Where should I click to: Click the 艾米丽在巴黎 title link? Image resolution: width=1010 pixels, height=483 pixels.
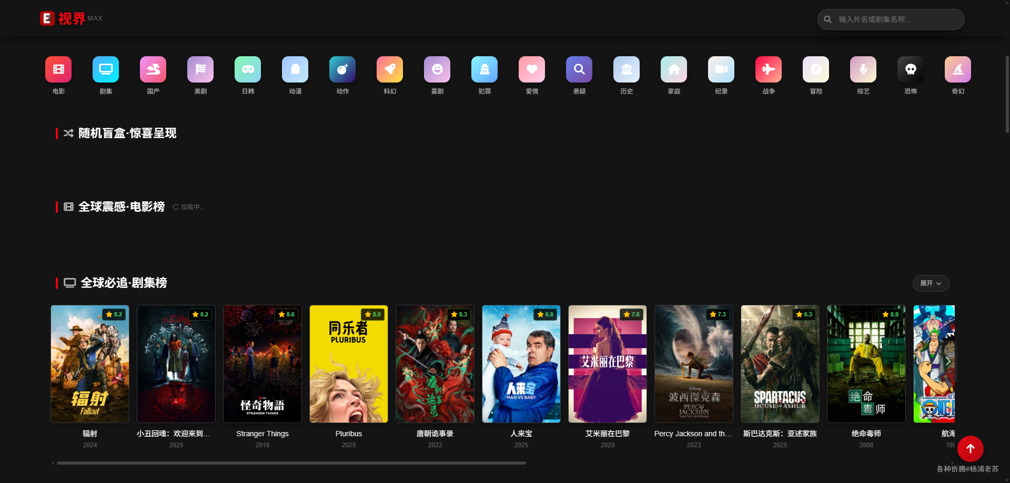(x=608, y=434)
